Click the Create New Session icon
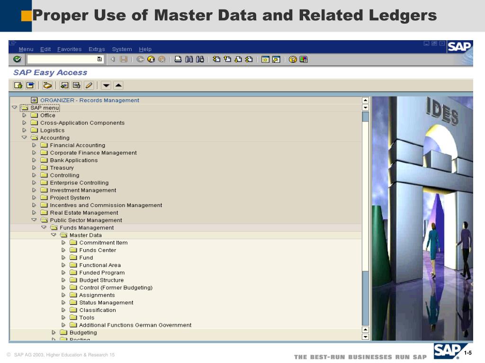Viewport: 485px width, 363px height. (265, 59)
